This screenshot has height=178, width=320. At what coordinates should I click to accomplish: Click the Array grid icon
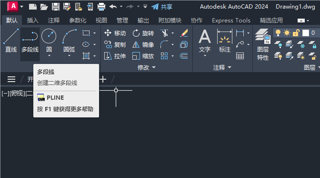(x=164, y=56)
